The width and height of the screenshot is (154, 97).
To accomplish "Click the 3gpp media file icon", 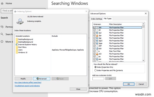I will (x=97, y=43).
